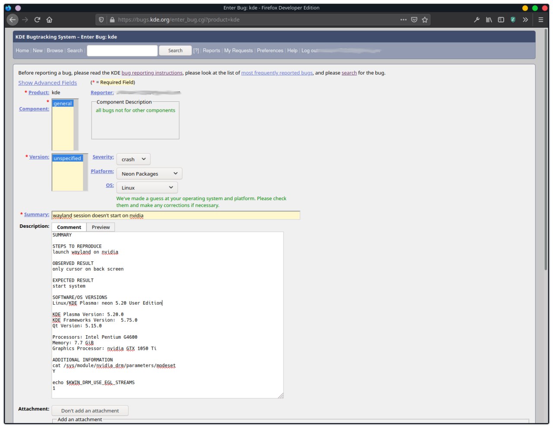Click the Summary field label link
Screen dimensions: 553x428
(x=37, y=214)
